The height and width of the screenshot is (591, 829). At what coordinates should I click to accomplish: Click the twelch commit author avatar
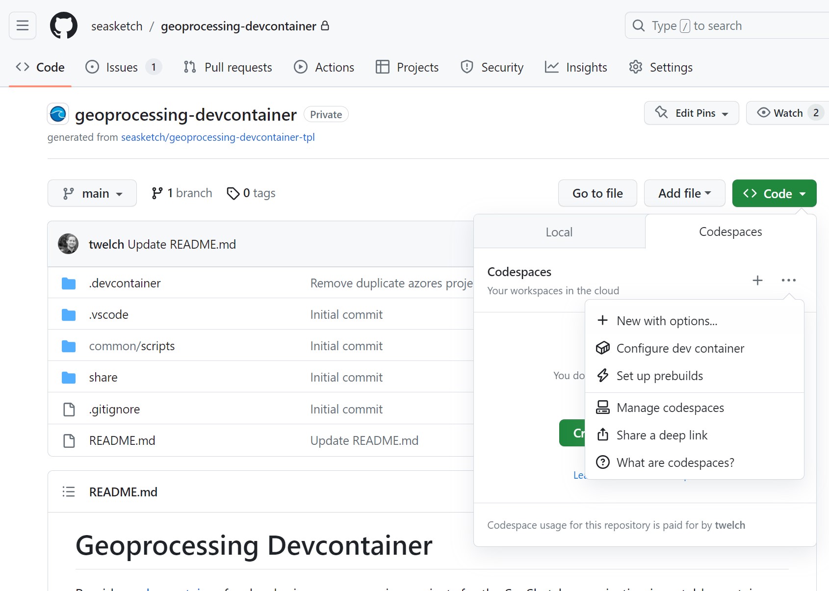(x=68, y=244)
